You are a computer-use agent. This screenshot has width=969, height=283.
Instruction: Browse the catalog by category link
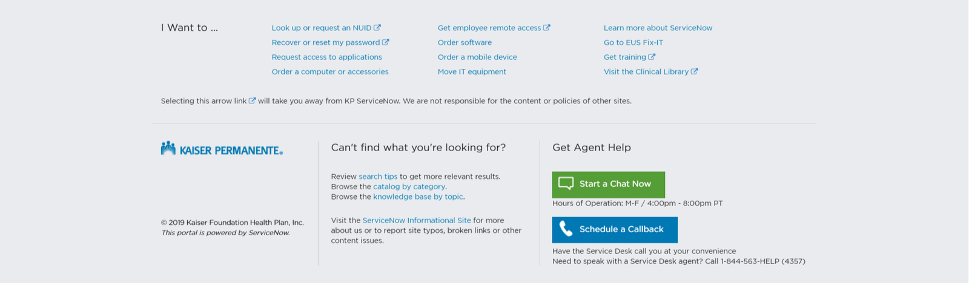[409, 187]
